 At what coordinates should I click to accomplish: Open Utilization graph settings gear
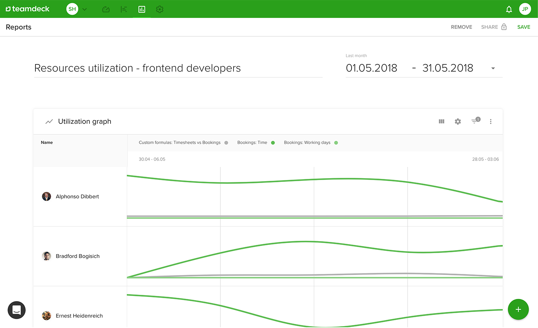tap(458, 122)
